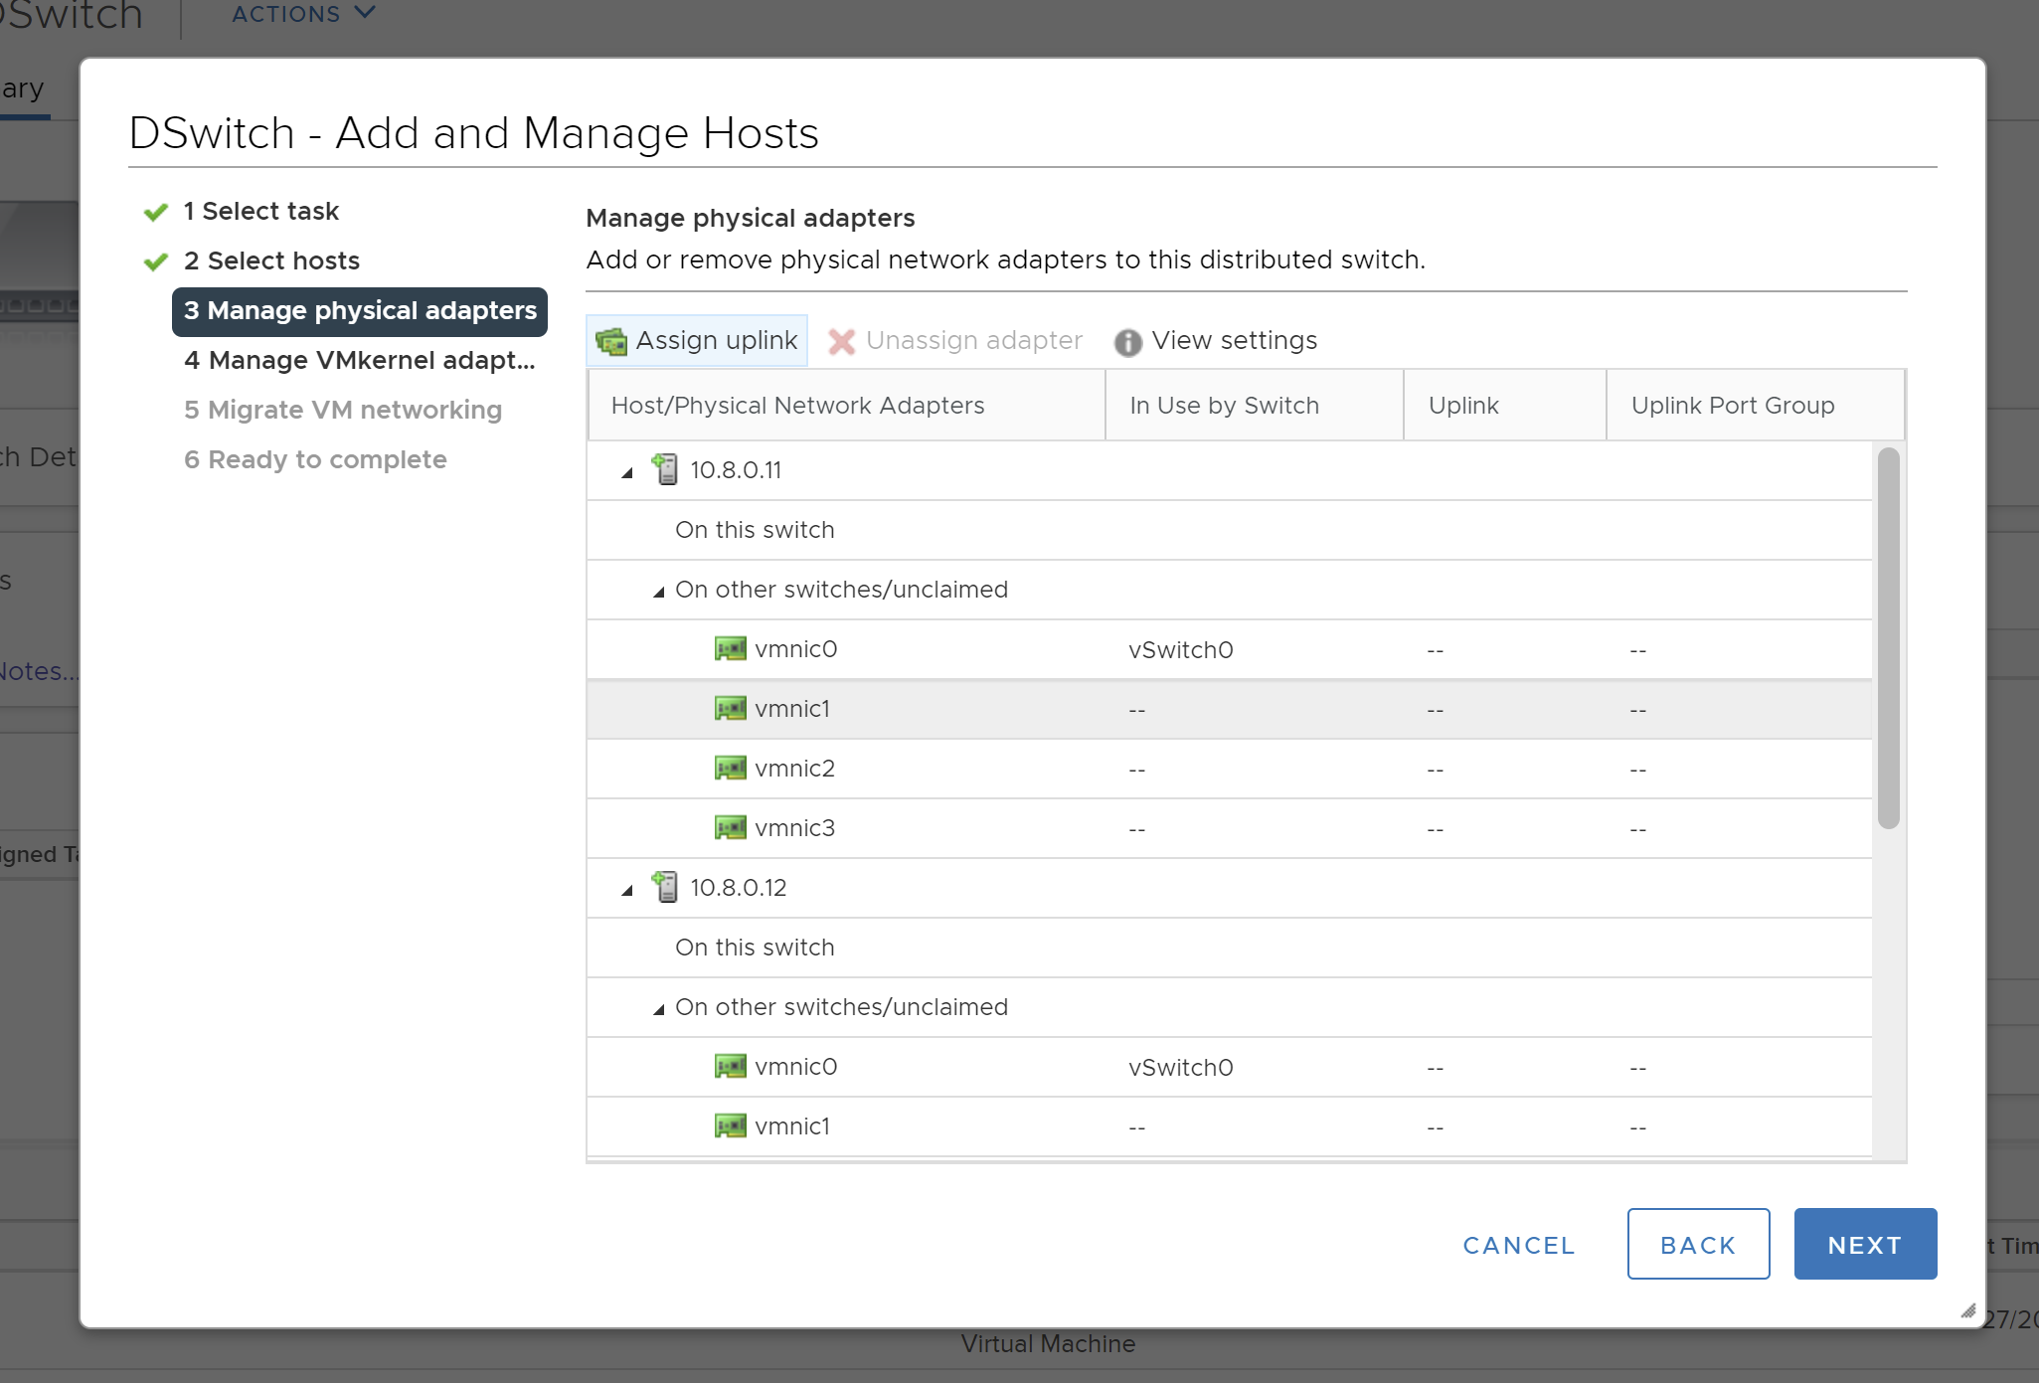The height and width of the screenshot is (1383, 2039).
Task: Click the Assign uplink icon
Action: [x=611, y=341]
